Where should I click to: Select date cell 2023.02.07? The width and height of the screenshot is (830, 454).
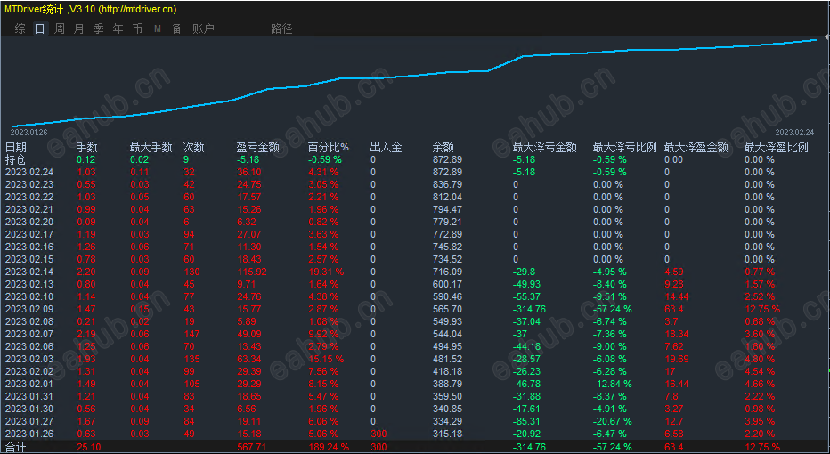pyautogui.click(x=29, y=334)
